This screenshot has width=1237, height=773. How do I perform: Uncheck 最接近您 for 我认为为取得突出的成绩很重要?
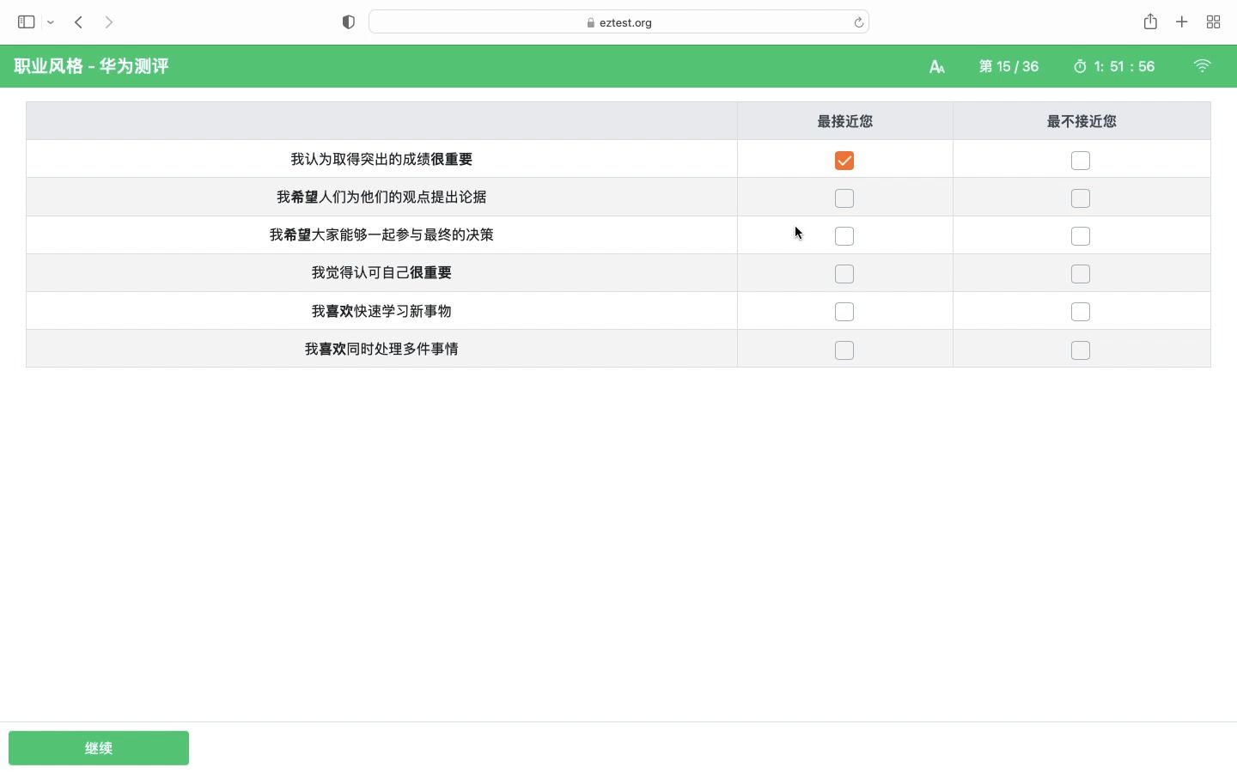pyautogui.click(x=844, y=161)
